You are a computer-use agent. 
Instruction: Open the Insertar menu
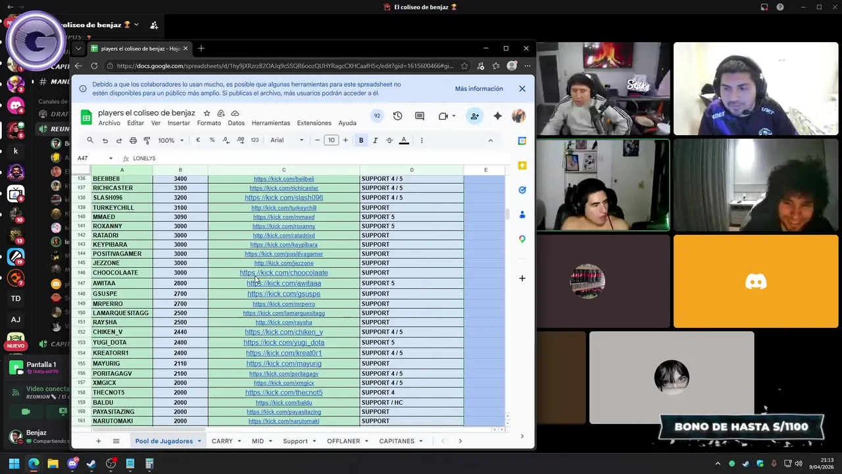[x=179, y=123]
